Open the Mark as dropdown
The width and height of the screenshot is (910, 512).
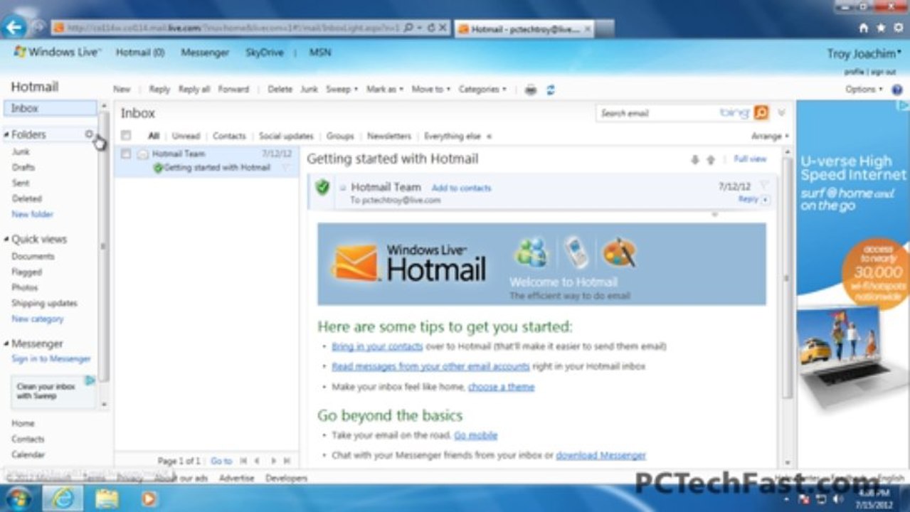(x=385, y=90)
